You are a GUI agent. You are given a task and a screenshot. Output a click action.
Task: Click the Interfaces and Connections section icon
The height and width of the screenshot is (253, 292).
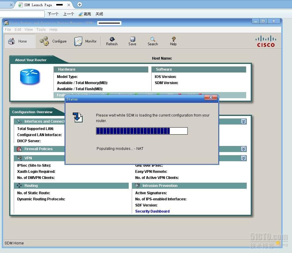pyautogui.click(x=19, y=121)
